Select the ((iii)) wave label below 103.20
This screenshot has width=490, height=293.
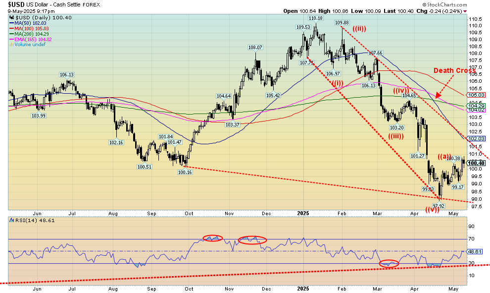click(395, 137)
